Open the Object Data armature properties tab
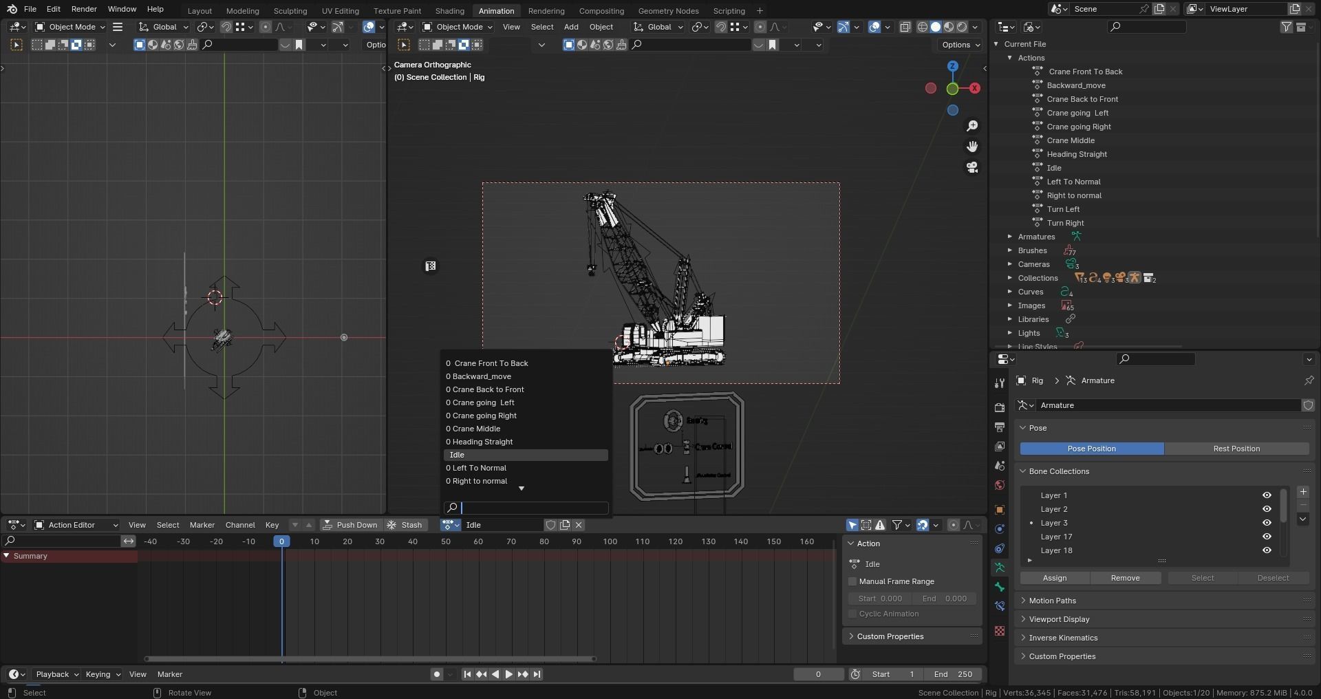Screen dimensions: 1321x699 pyautogui.click(x=1000, y=568)
